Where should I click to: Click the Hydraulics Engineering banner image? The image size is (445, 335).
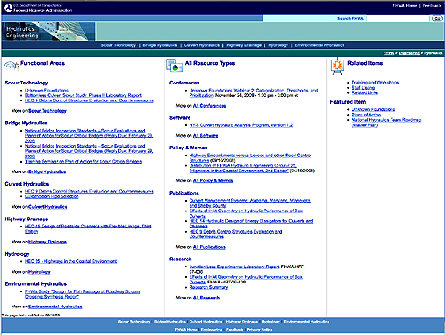pos(48,31)
